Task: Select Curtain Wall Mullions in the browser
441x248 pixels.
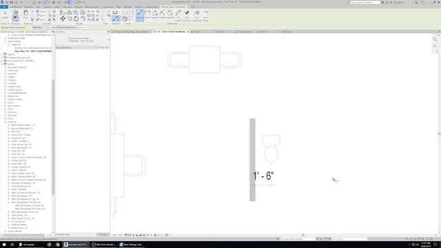Action: (x=17, y=93)
